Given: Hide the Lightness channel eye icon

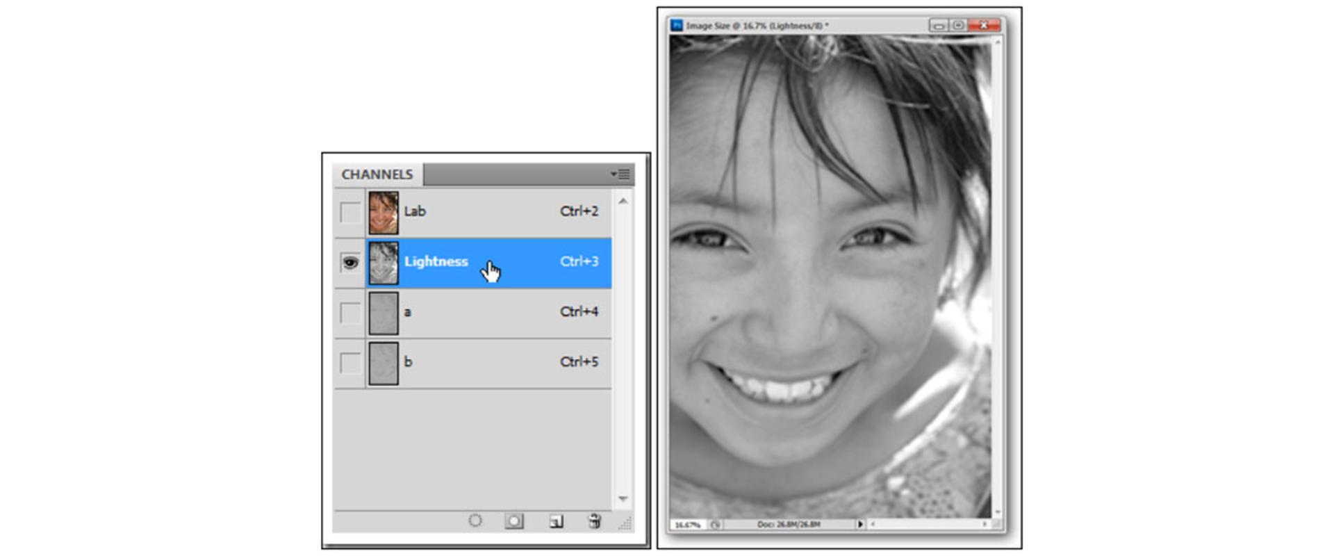Looking at the screenshot, I should (x=350, y=263).
